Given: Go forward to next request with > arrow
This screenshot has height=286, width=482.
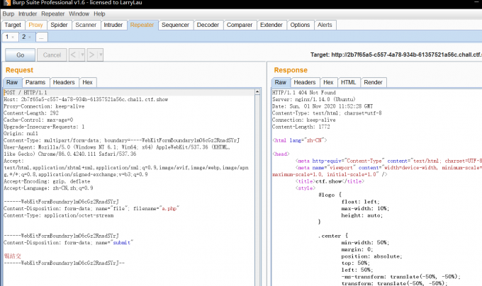Looking at the screenshot, I should (91, 55).
